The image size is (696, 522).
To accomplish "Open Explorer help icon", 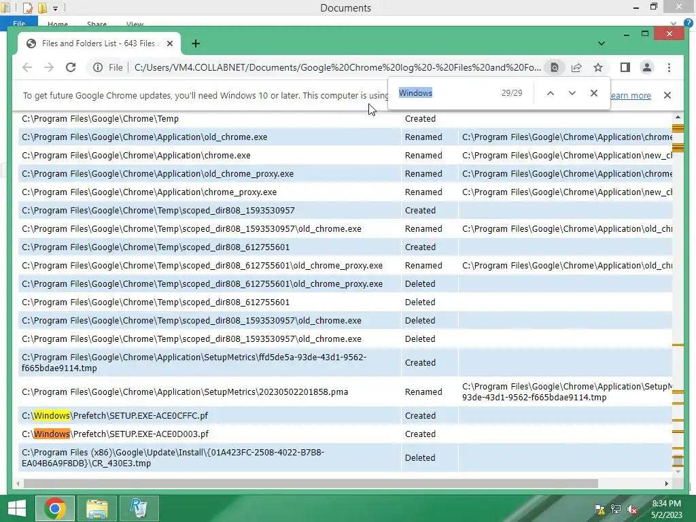I will (688, 23).
